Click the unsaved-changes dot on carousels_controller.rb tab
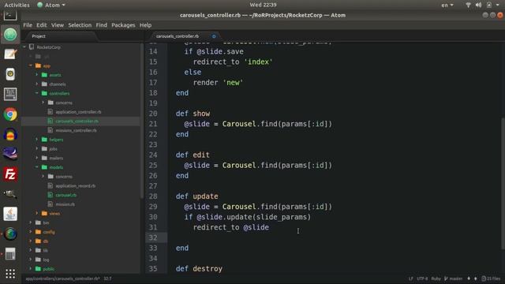This screenshot has height=284, width=505. tap(214, 36)
